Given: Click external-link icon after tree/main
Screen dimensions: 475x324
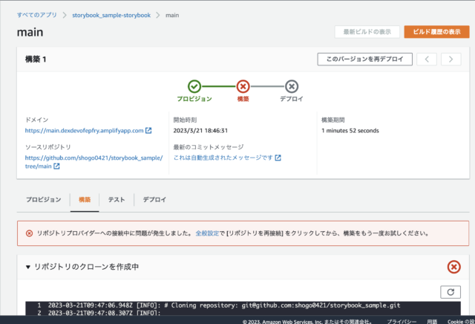Looking at the screenshot, I should point(56,166).
